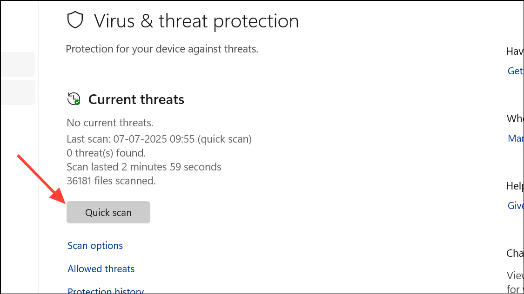Open the Scan options link

[x=95, y=246]
